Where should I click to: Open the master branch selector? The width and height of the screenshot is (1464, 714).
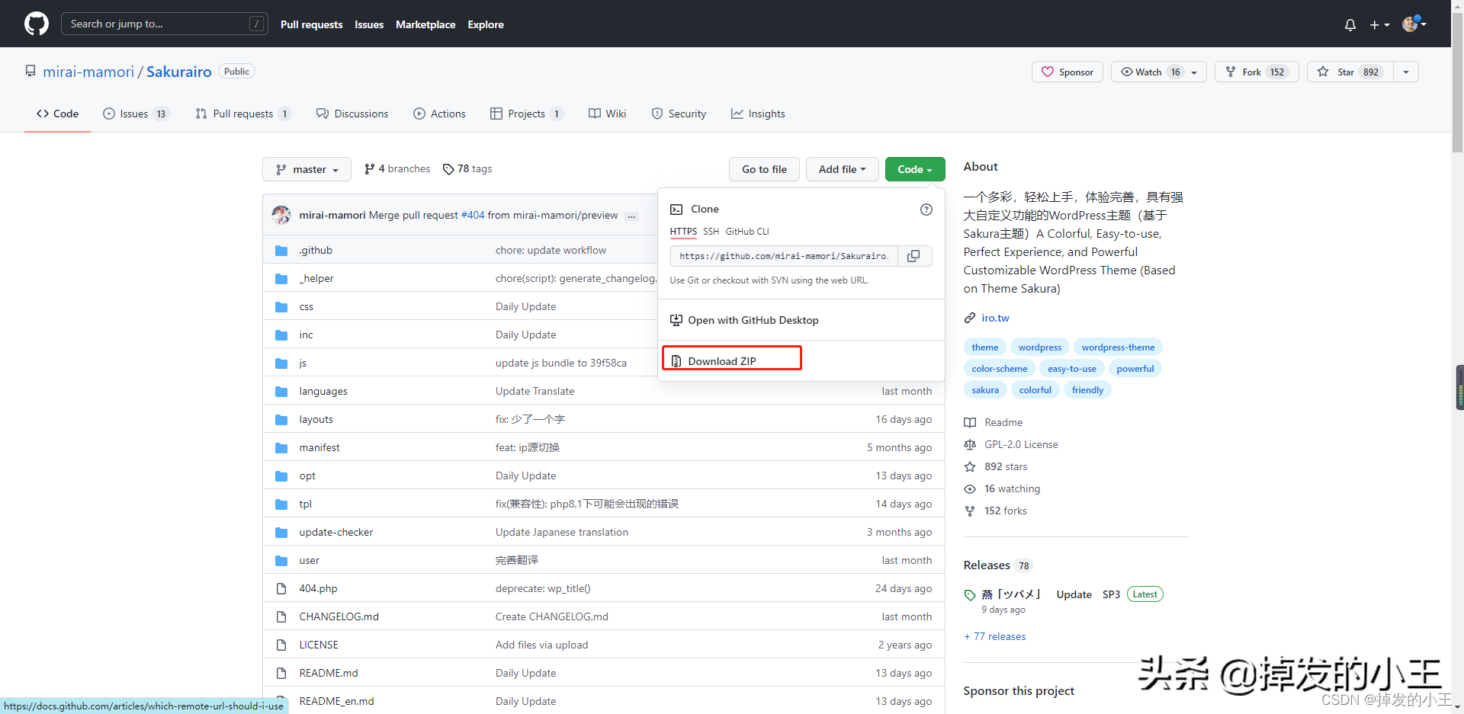[x=307, y=169]
